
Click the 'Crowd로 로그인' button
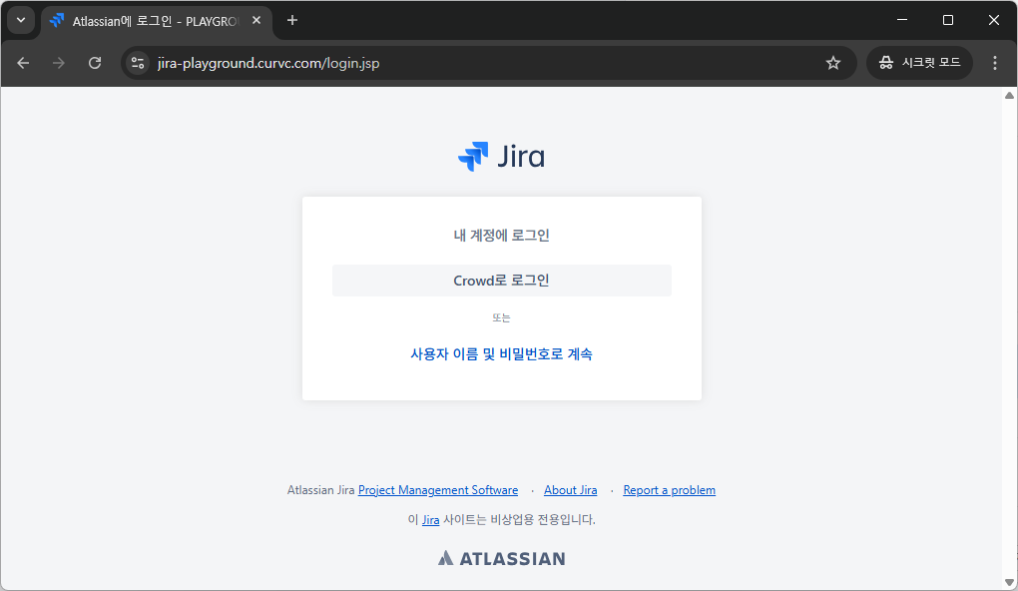coord(501,281)
